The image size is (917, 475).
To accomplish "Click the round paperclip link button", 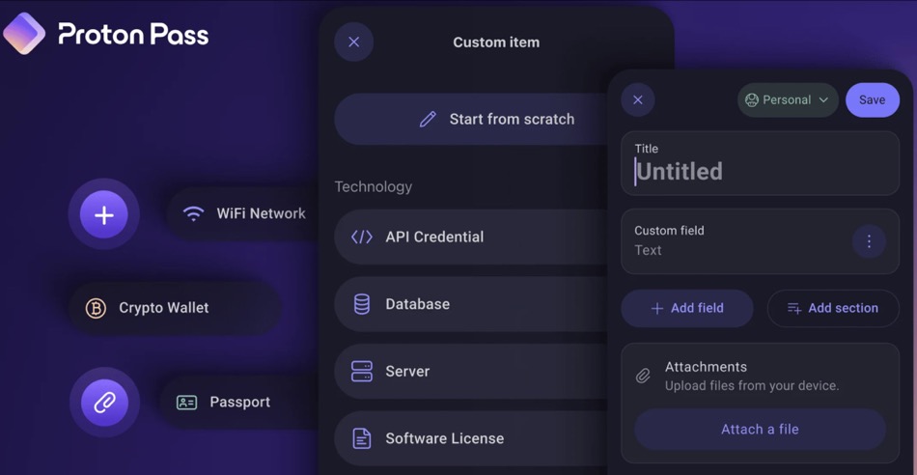I will [x=104, y=403].
